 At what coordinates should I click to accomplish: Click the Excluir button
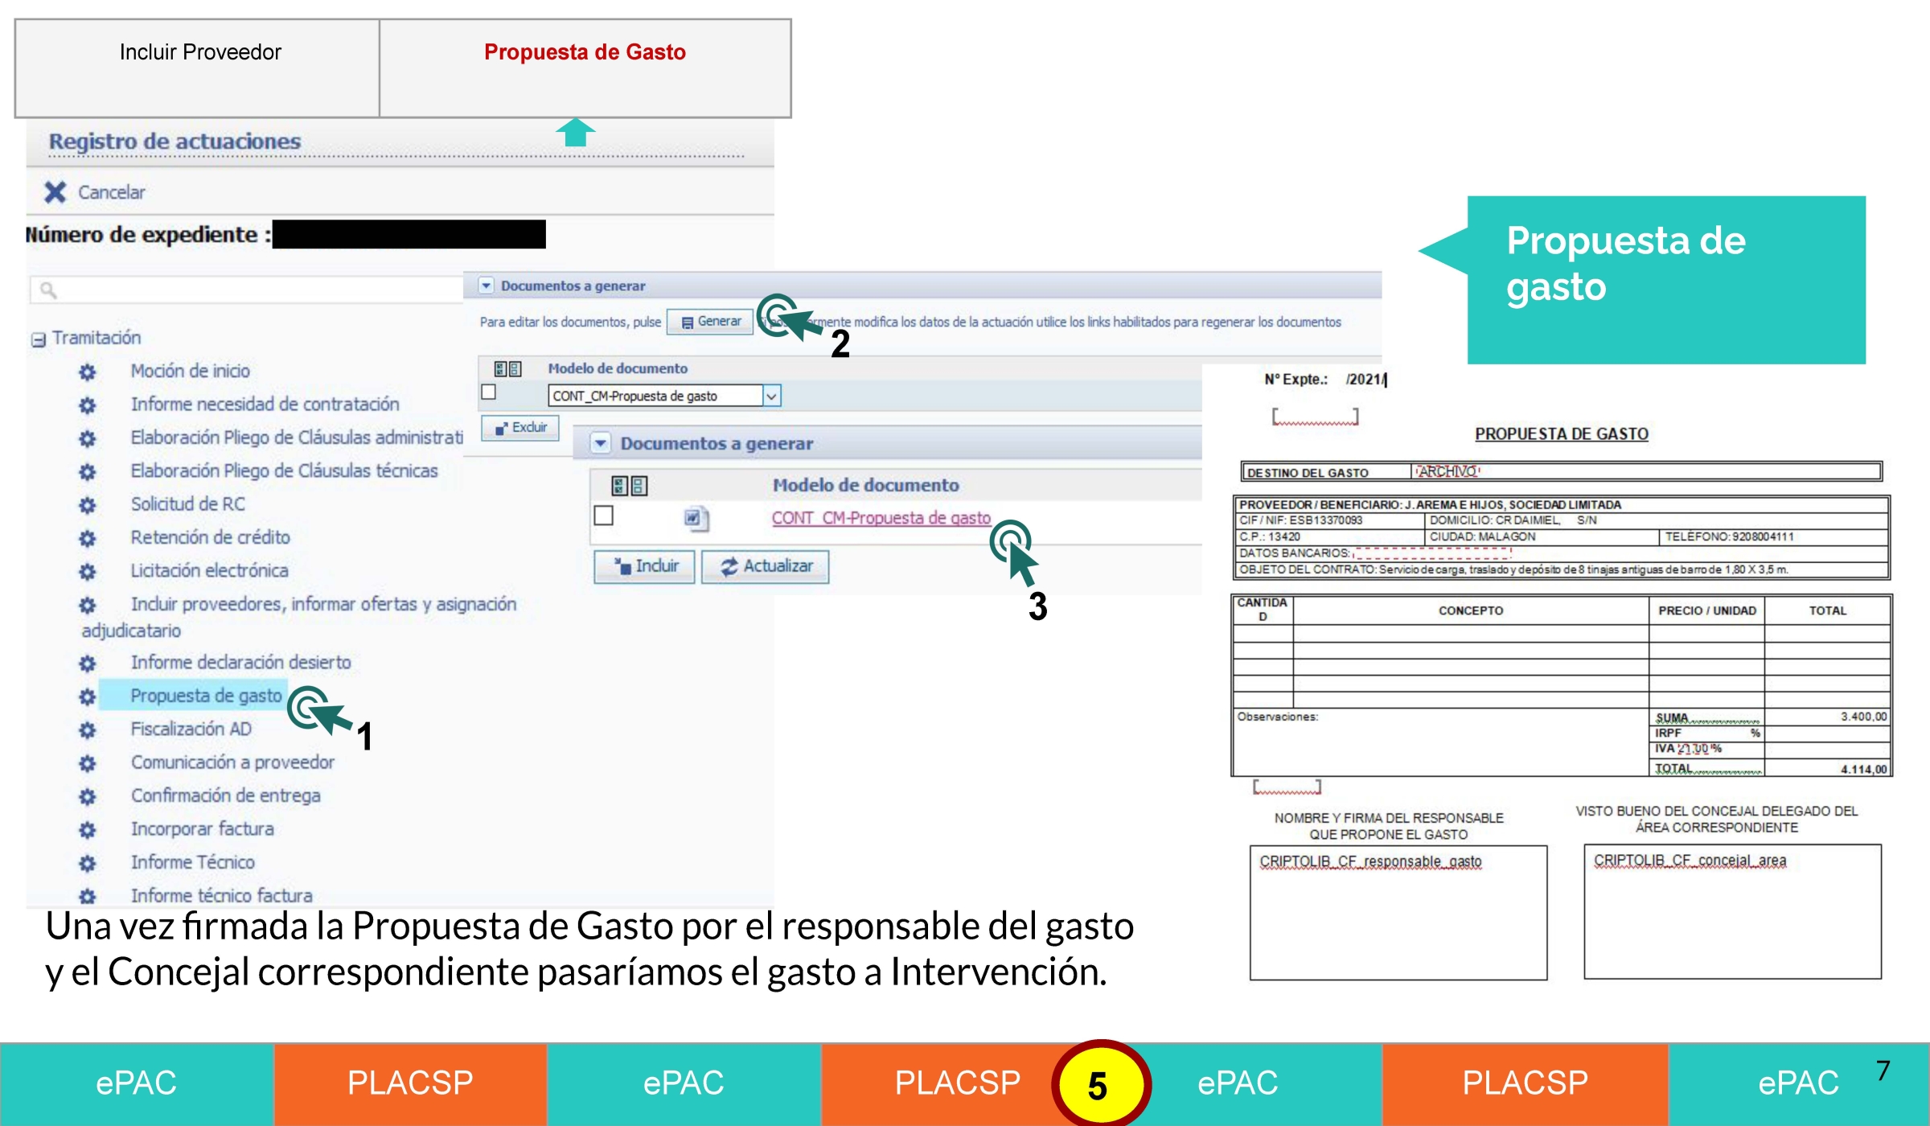click(x=520, y=428)
